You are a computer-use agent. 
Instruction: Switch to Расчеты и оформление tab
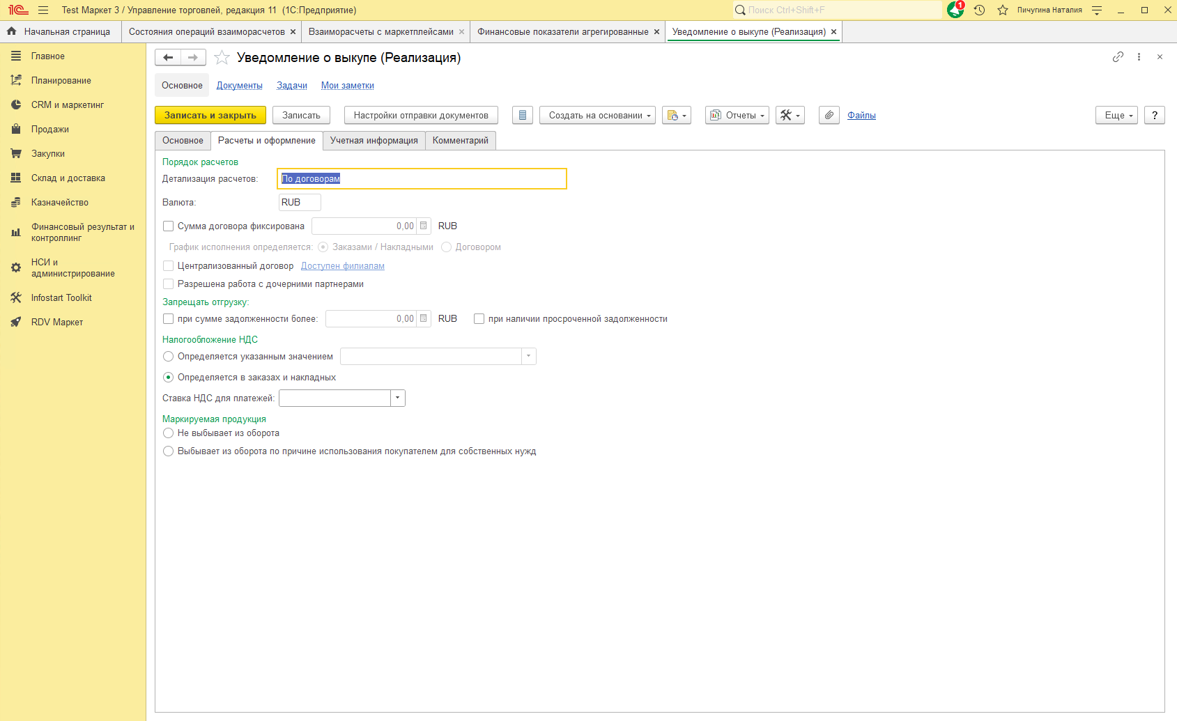[267, 141]
